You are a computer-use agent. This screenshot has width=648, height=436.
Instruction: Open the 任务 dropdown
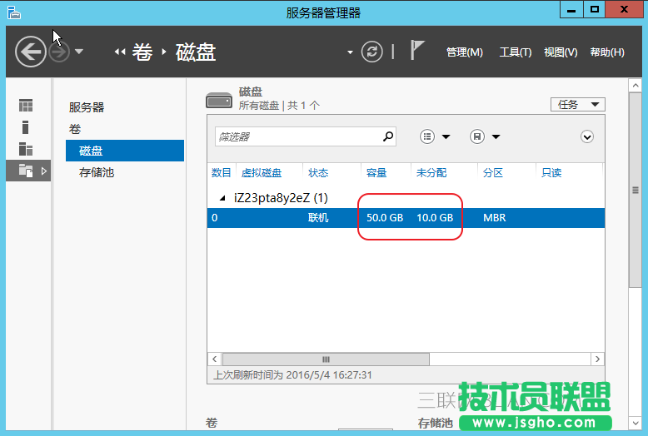coord(577,104)
